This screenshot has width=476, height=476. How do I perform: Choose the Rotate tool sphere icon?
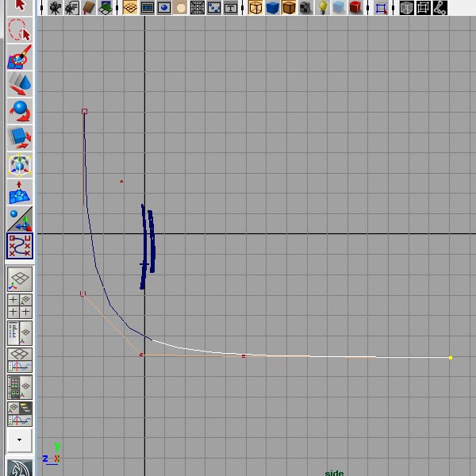coord(19,111)
